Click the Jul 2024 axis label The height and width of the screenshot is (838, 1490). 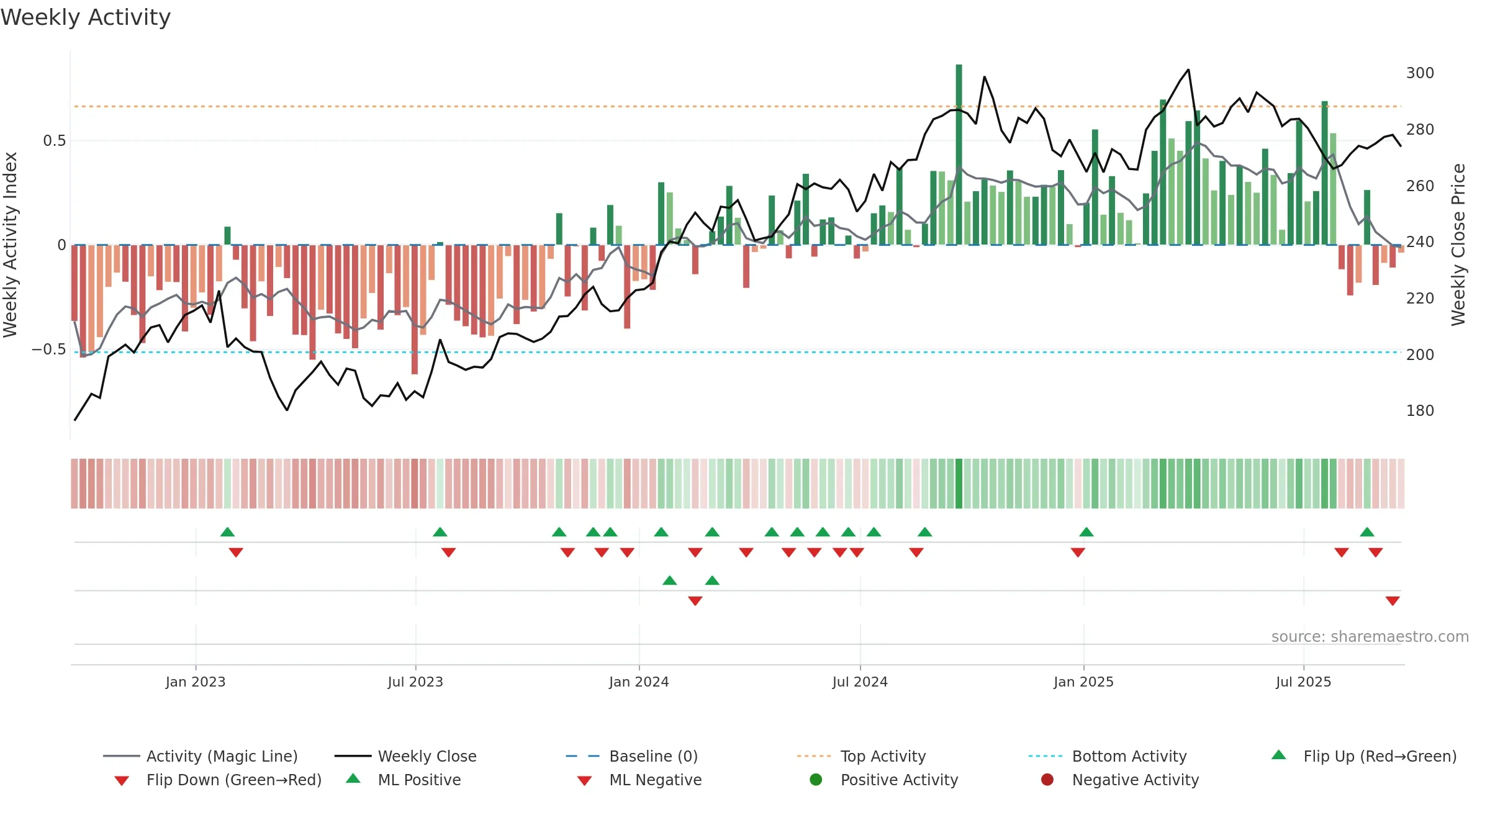tap(860, 682)
